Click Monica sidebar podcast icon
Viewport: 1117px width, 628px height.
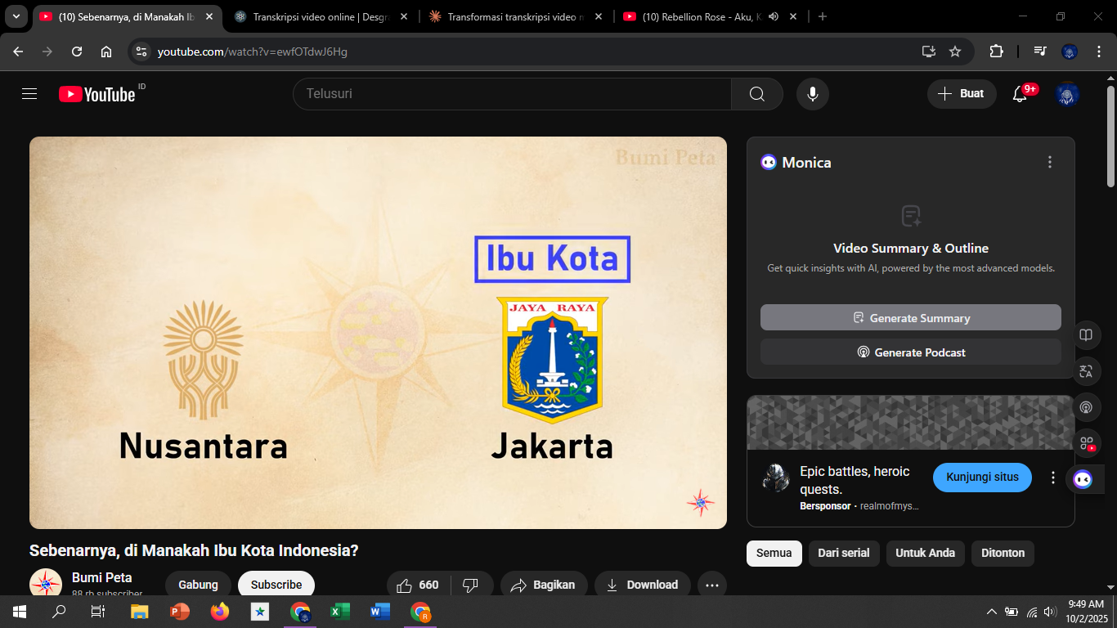pos(1086,406)
